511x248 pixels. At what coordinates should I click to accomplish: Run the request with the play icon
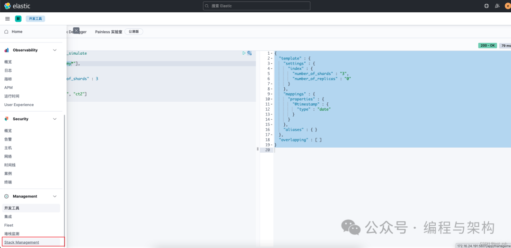tap(244, 53)
